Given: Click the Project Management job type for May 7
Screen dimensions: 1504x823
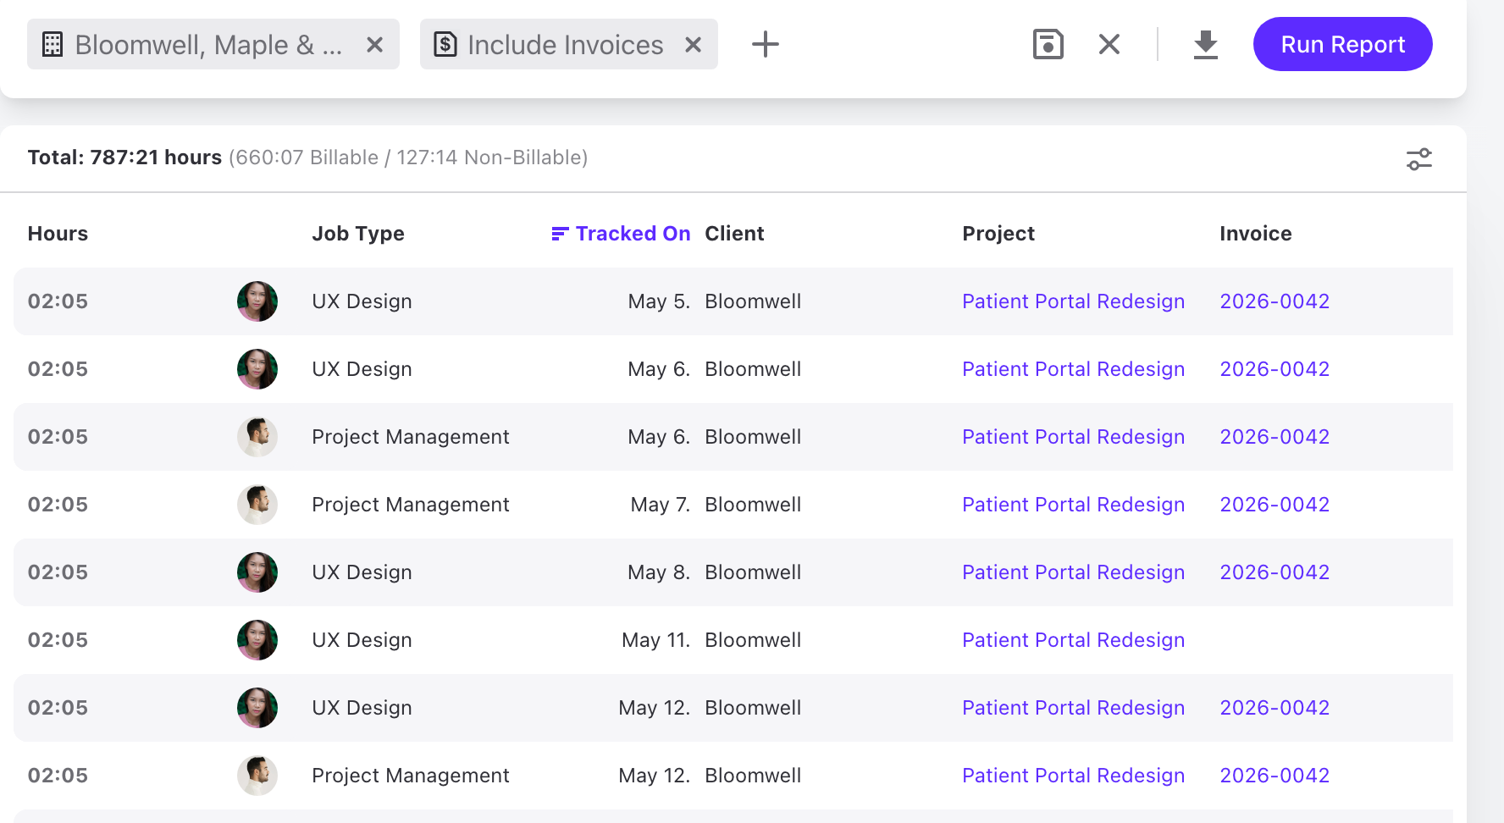Looking at the screenshot, I should point(411,505).
